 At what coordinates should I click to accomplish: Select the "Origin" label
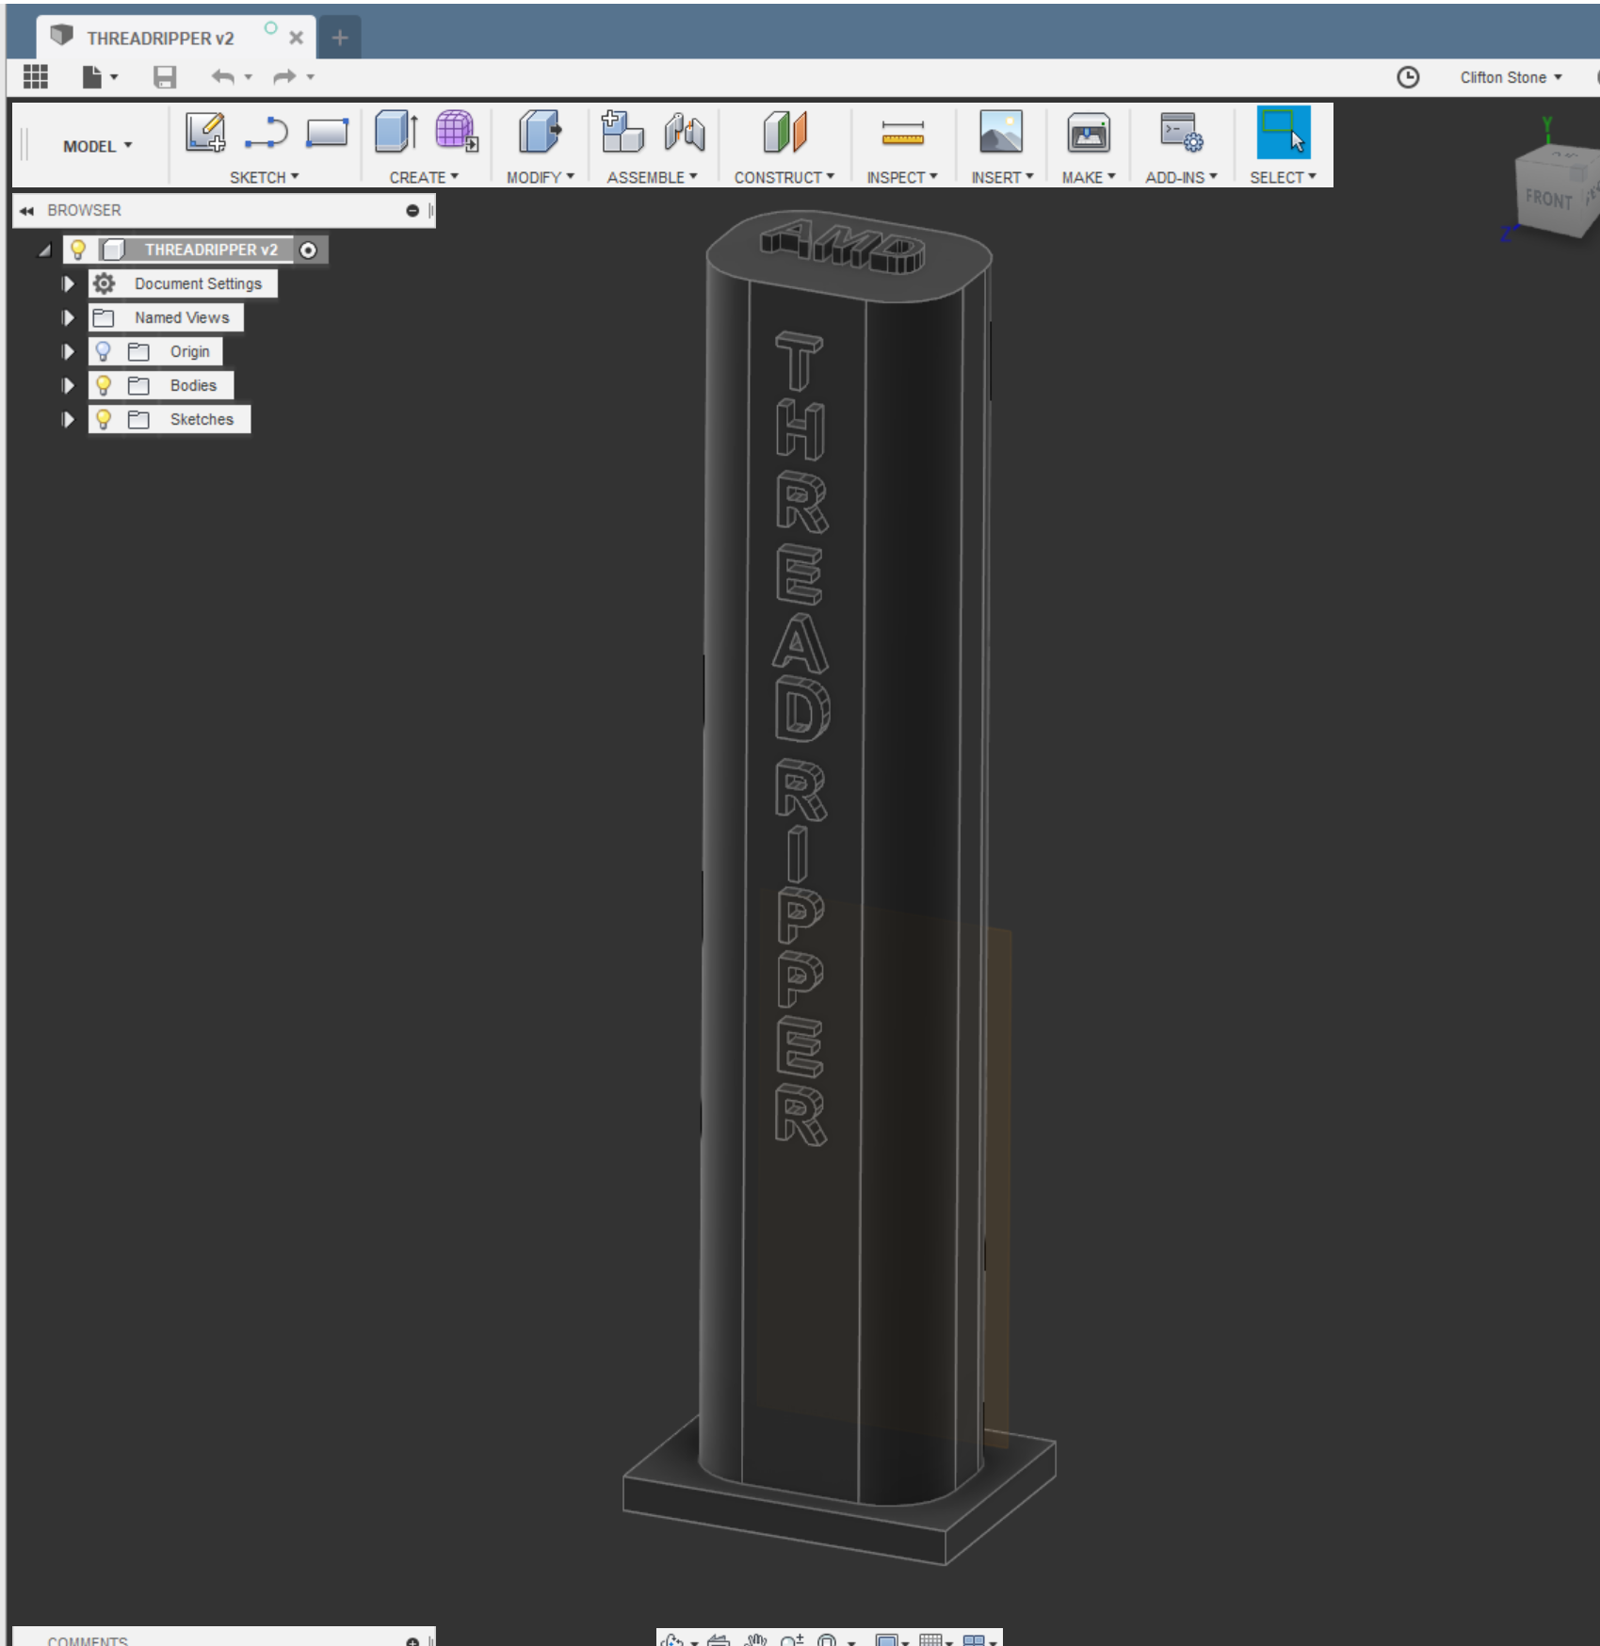[190, 351]
